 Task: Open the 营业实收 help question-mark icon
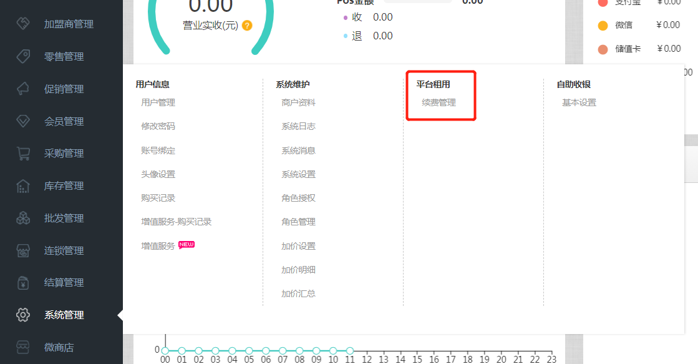247,26
